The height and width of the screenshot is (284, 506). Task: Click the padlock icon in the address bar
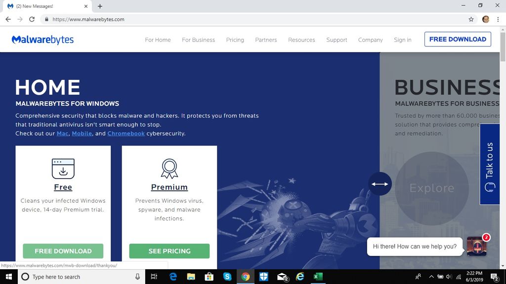click(46, 19)
